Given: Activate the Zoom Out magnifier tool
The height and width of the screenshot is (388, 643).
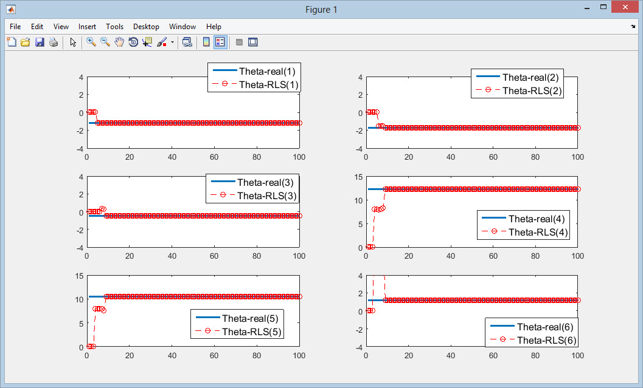Looking at the screenshot, I should pyautogui.click(x=105, y=42).
